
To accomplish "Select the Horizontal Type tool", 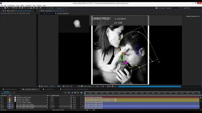I will click(x=25, y=8).
